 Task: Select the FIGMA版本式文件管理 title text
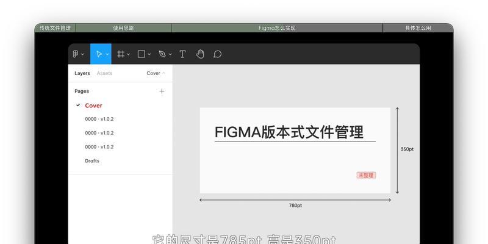click(289, 132)
